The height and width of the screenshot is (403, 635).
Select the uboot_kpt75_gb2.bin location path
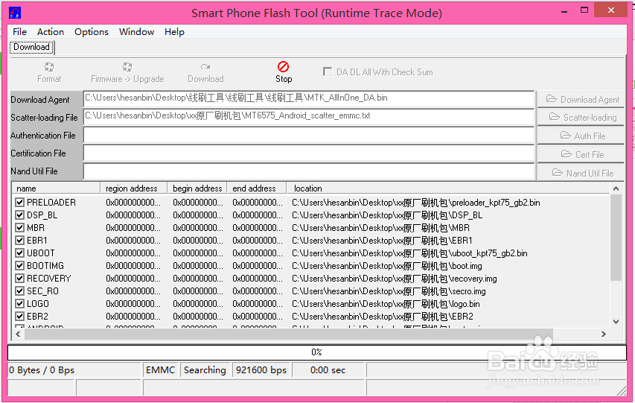409,253
